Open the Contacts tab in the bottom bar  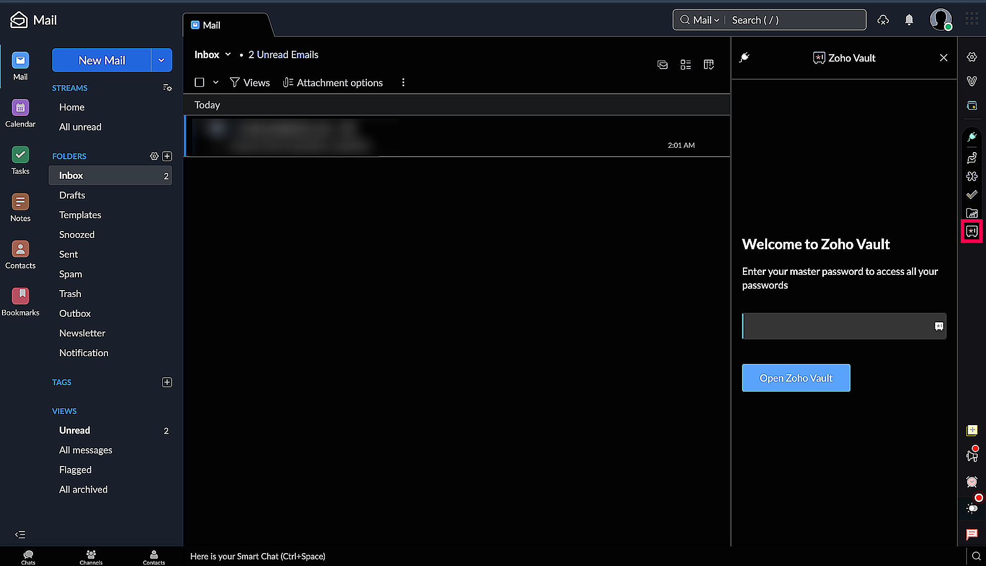coord(154,557)
